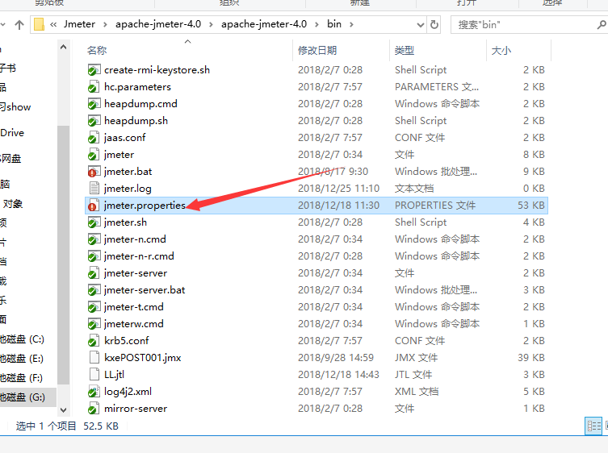608x453 pixels.
Task: Select the (F:) drive in sidebar
Action: tap(21, 378)
